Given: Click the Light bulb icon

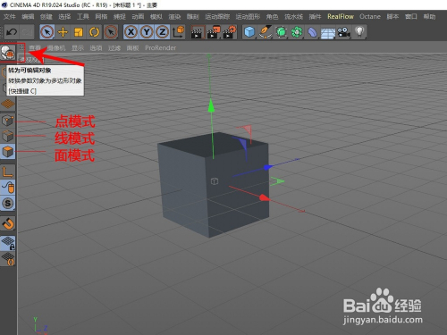Looking at the screenshot, I should pyautogui.click(x=359, y=32).
